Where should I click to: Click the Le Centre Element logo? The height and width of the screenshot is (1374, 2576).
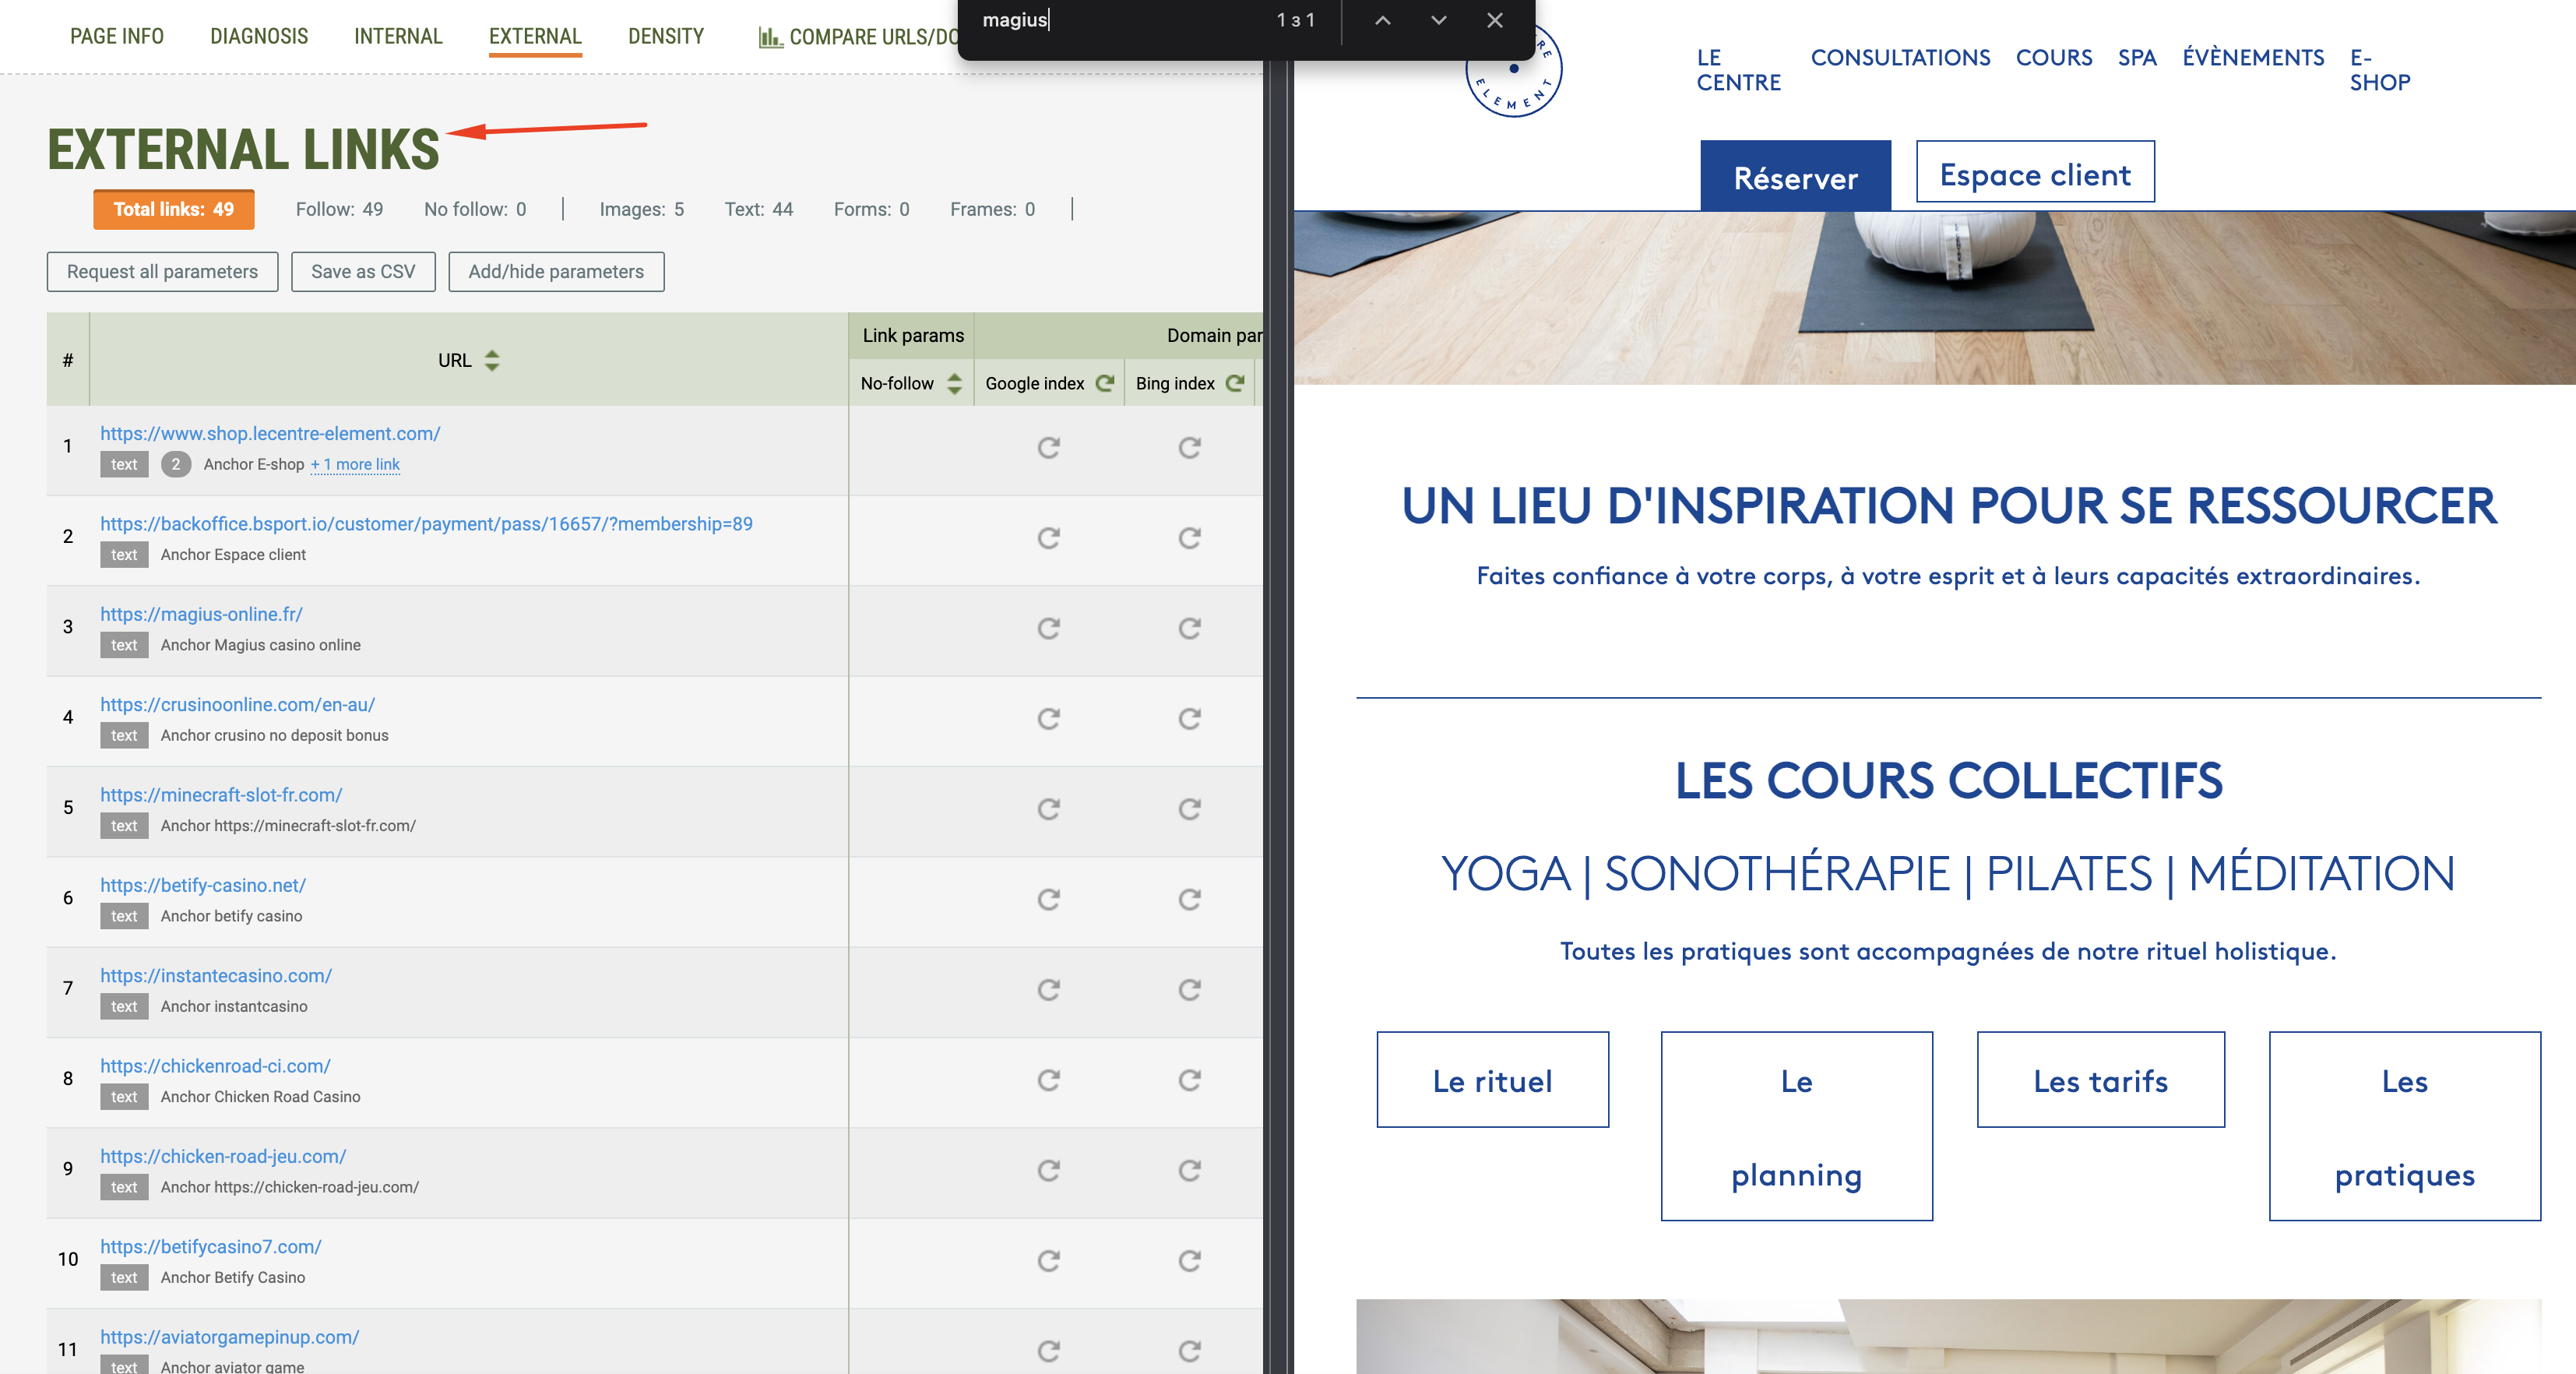(x=1514, y=70)
